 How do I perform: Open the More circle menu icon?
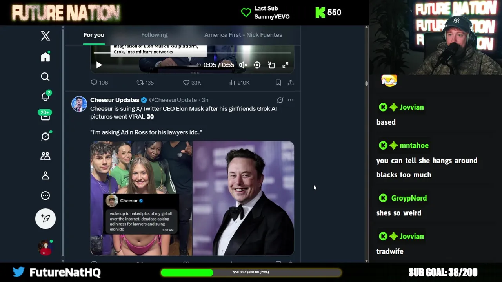[x=45, y=195]
